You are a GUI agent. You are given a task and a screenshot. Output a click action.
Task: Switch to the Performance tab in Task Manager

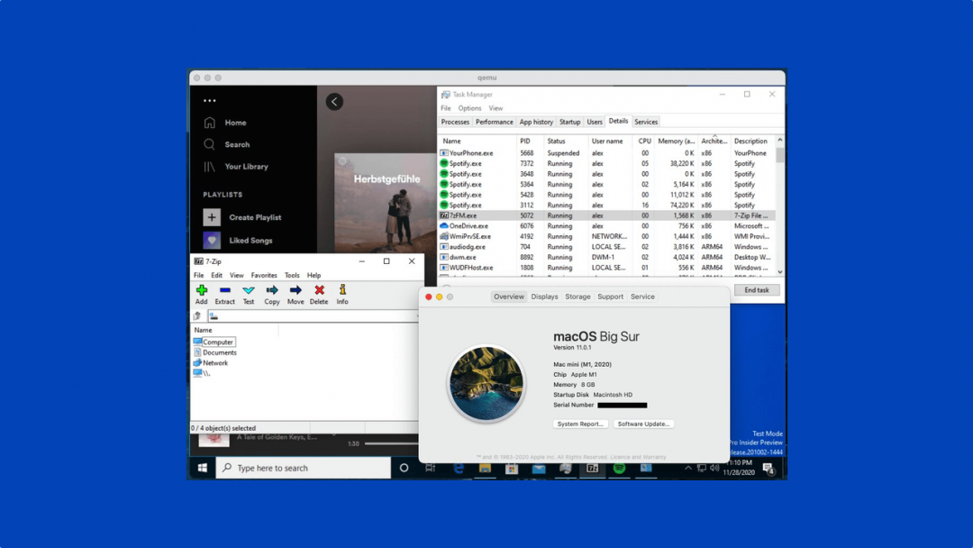coord(494,122)
